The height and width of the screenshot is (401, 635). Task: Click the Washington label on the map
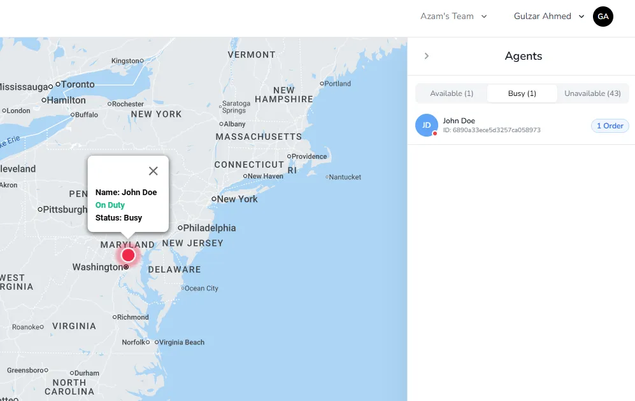click(97, 267)
